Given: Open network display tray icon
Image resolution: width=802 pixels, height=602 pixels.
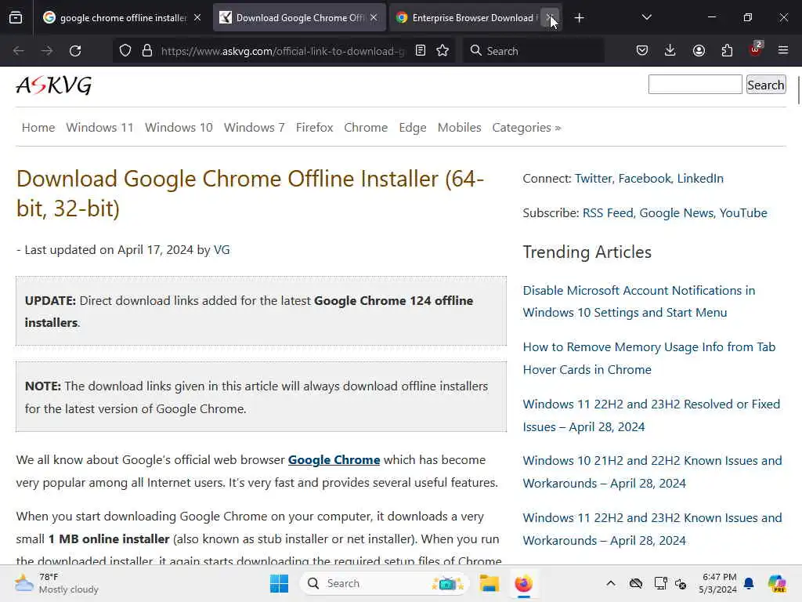Looking at the screenshot, I should pyautogui.click(x=660, y=583).
